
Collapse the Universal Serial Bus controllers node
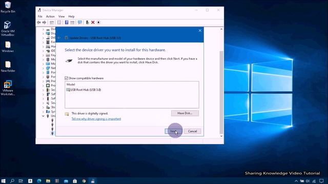point(43,116)
